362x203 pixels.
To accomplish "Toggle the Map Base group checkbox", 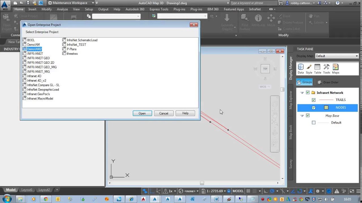I will point(308,116).
